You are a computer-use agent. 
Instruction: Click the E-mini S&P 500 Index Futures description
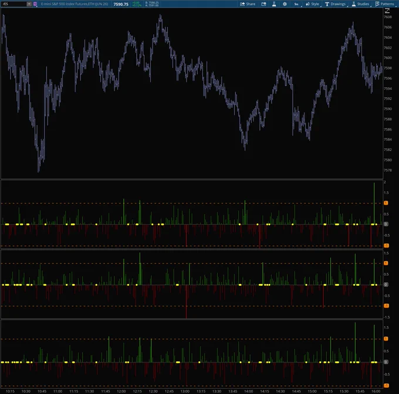click(75, 4)
